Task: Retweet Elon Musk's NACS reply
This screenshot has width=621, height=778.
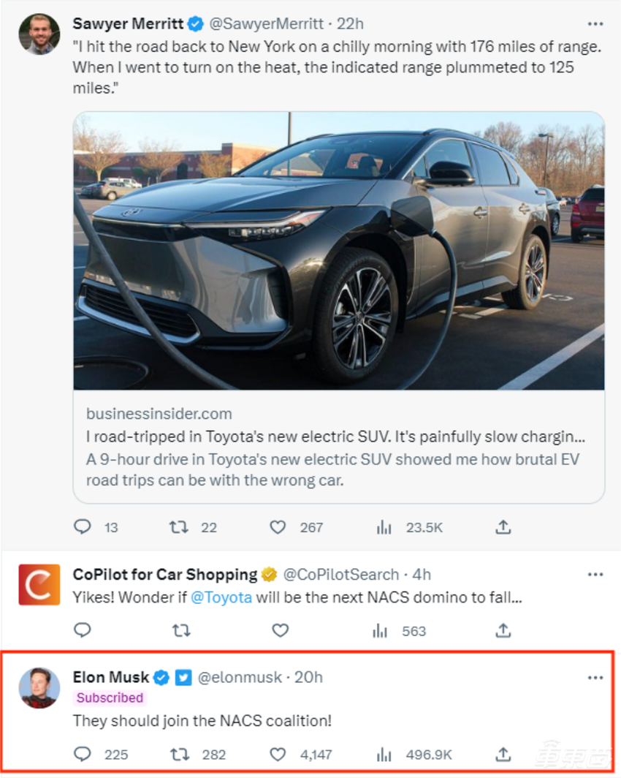Action: pos(179,755)
